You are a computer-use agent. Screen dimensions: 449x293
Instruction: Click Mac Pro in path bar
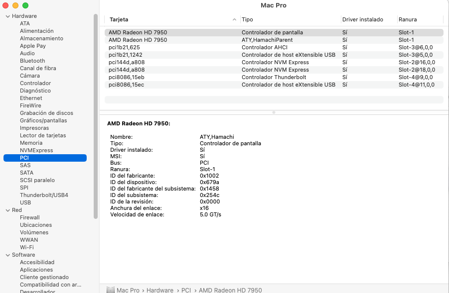pos(128,290)
